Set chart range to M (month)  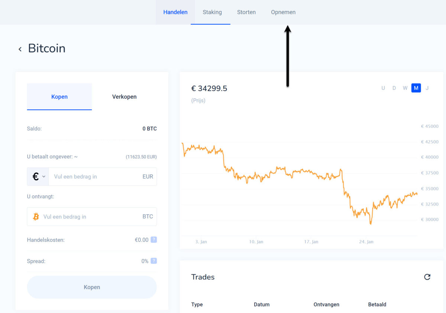pyautogui.click(x=416, y=88)
